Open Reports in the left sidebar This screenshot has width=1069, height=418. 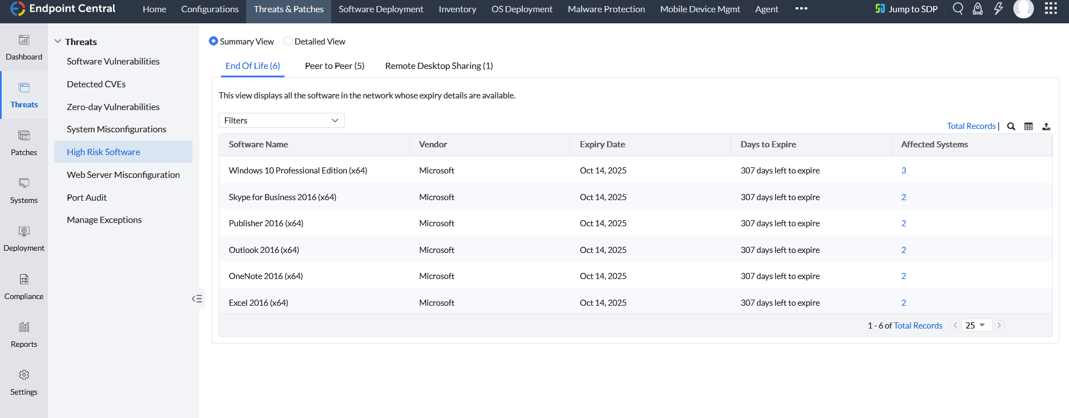pyautogui.click(x=24, y=335)
